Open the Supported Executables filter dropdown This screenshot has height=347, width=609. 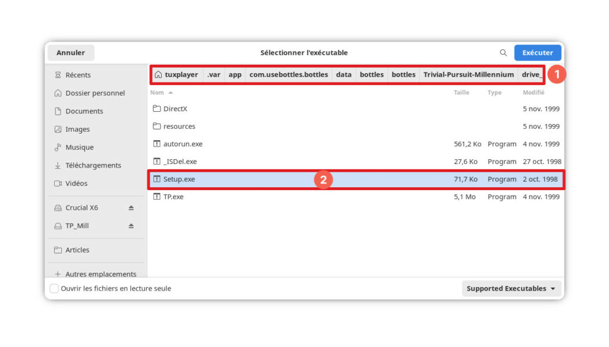[x=511, y=289]
